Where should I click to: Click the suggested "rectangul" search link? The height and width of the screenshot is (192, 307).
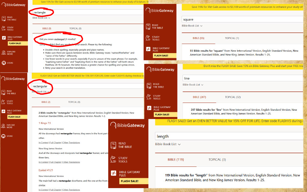59,39
